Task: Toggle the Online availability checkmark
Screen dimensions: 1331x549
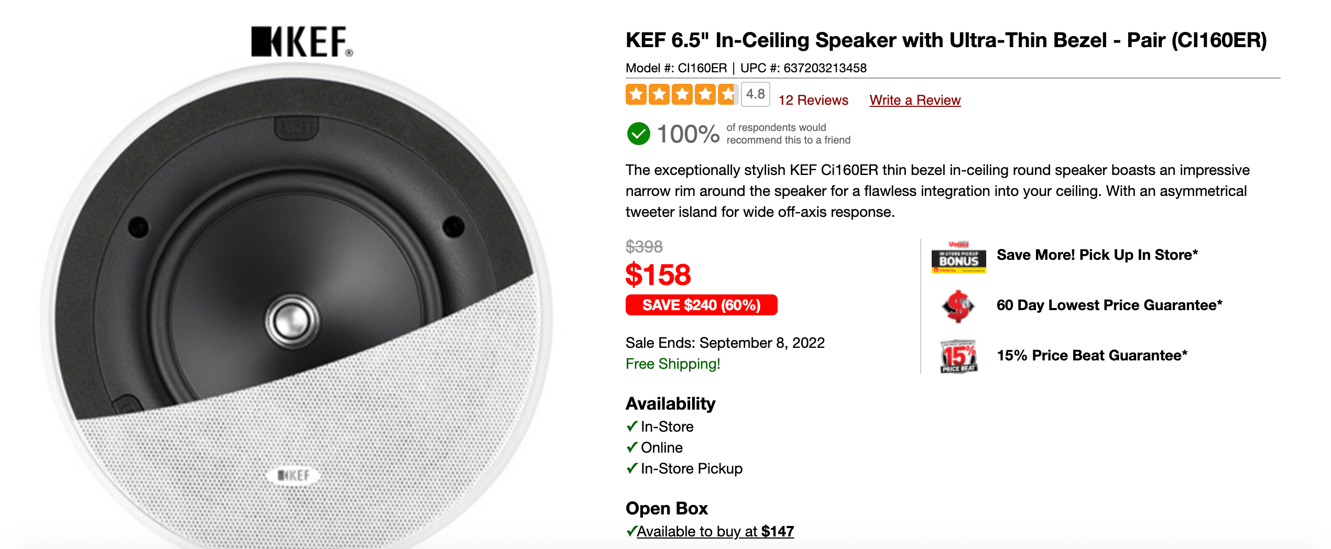Action: click(x=631, y=448)
